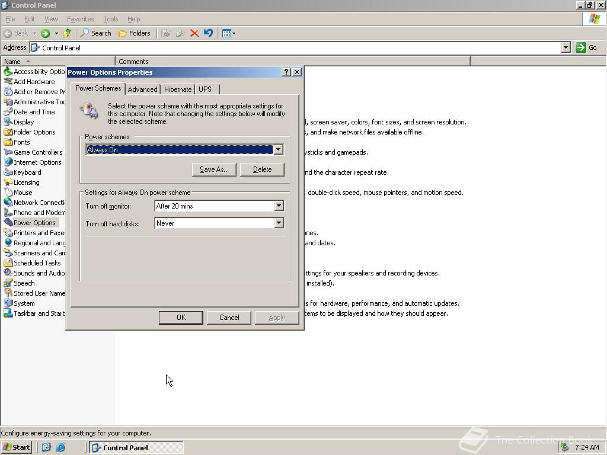
Task: Click the Delete scheme button
Action: coord(262,169)
